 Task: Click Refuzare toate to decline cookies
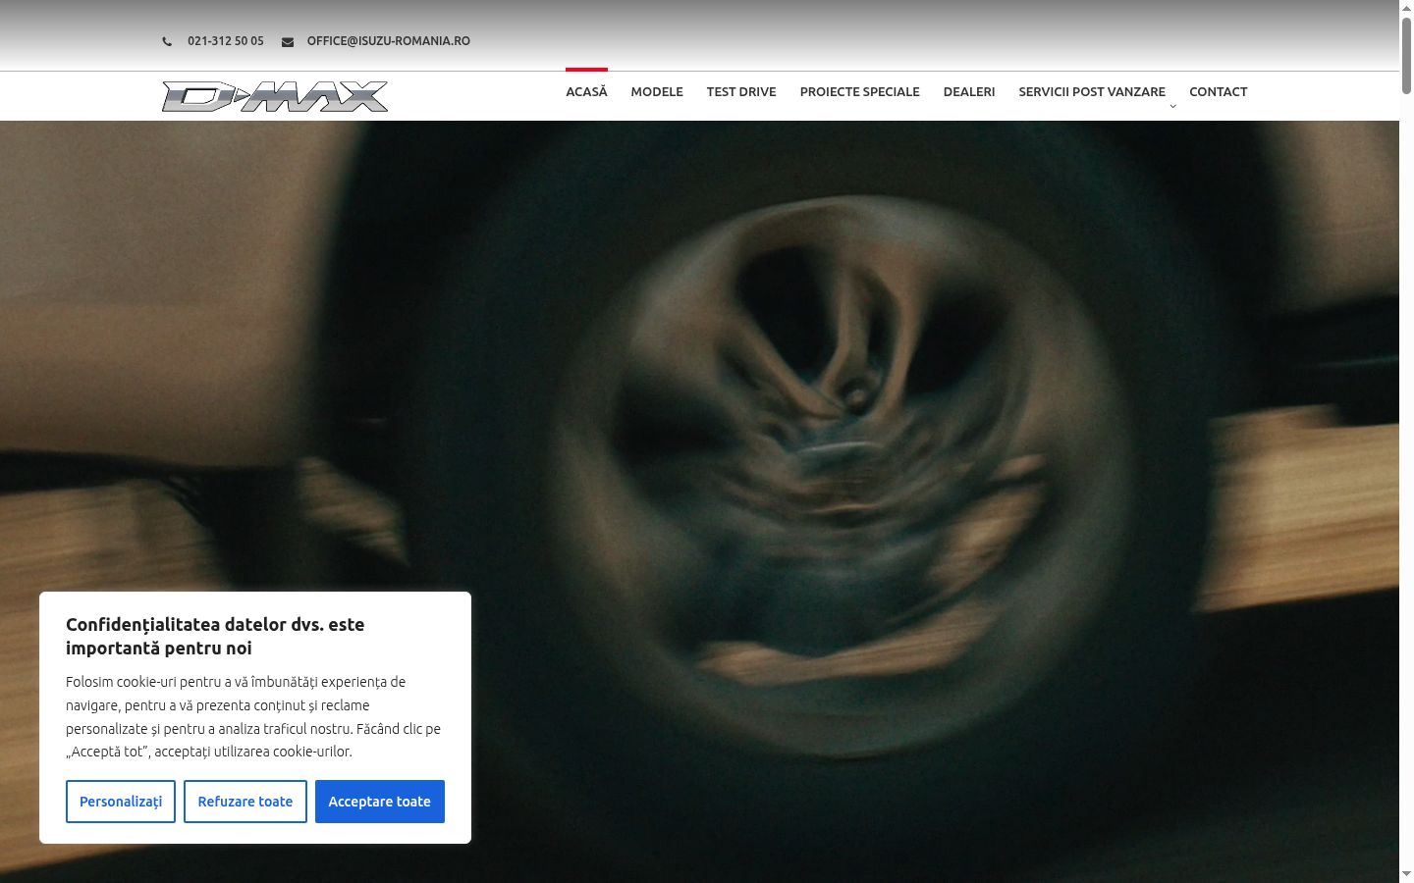pyautogui.click(x=245, y=802)
